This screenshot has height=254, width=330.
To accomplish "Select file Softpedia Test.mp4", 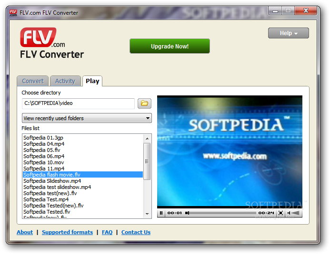I will pyautogui.click(x=83, y=199).
